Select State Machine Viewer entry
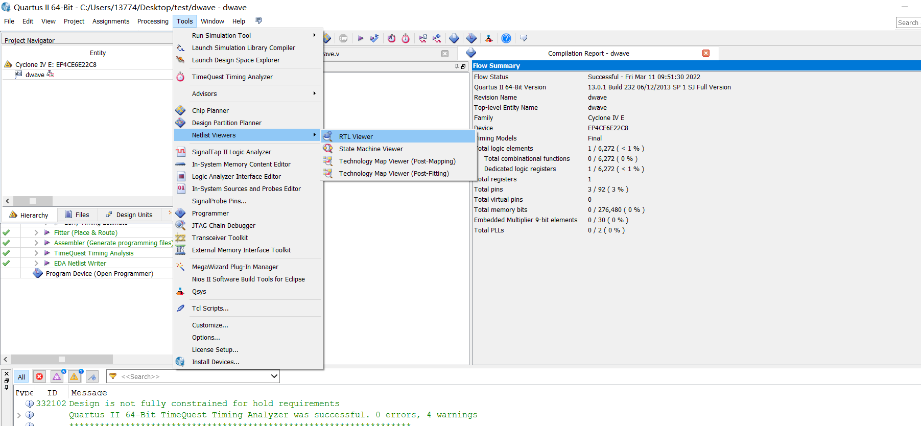 click(398, 149)
